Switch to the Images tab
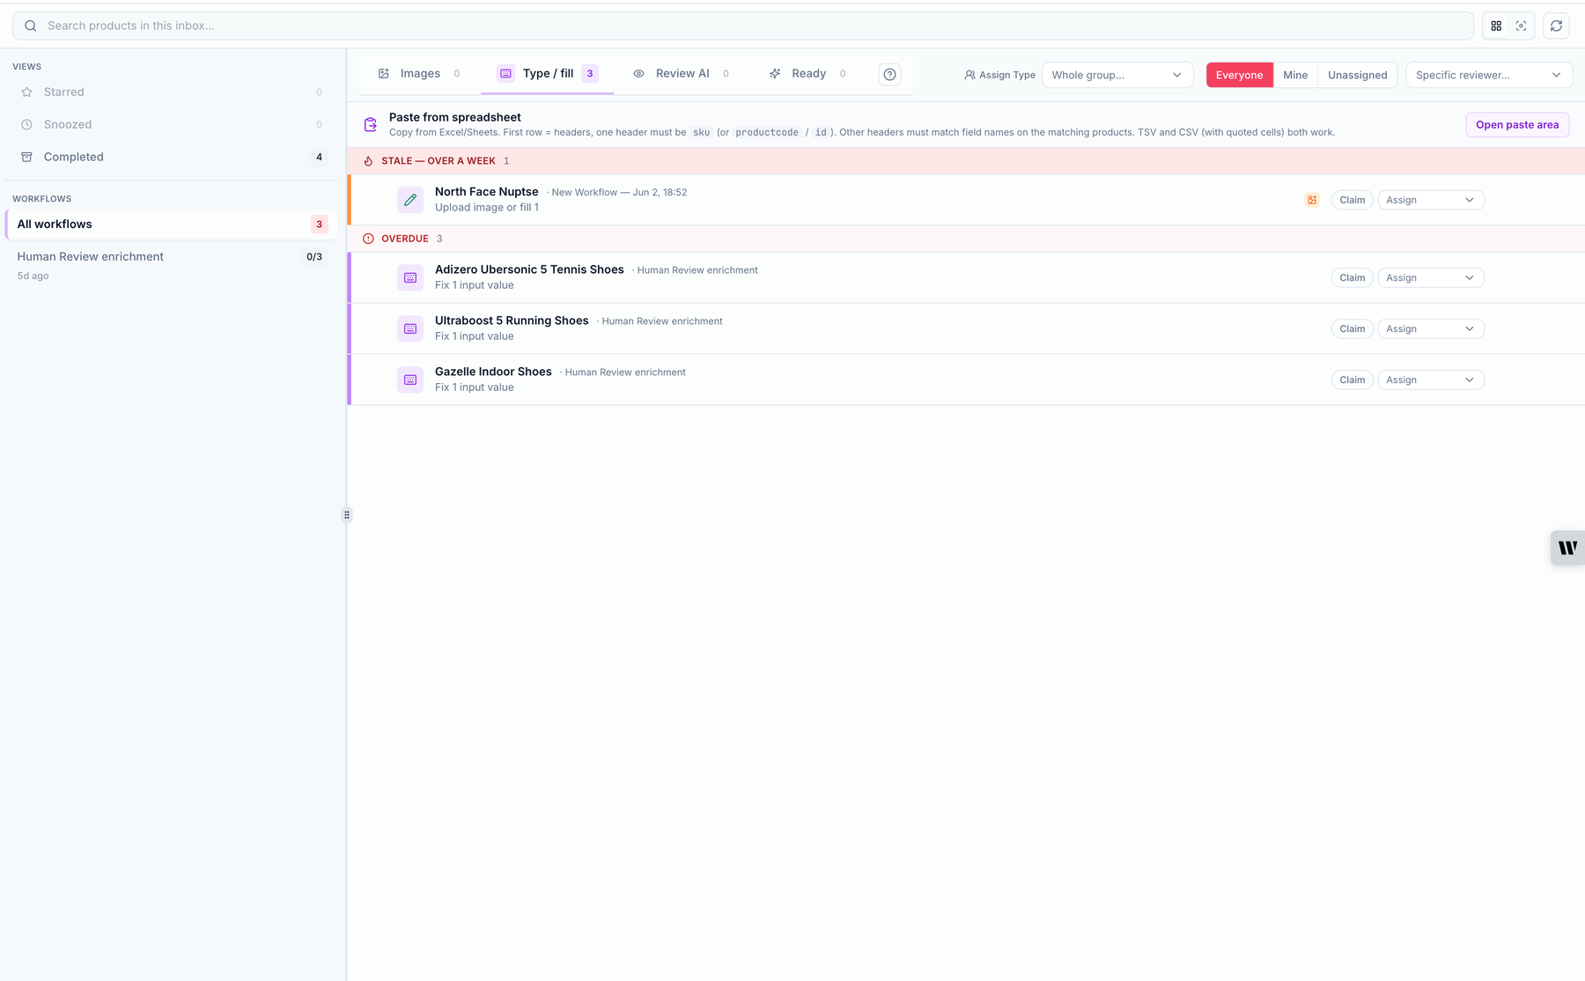The width and height of the screenshot is (1585, 981). point(419,73)
